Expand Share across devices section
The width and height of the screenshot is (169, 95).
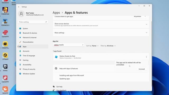click(x=147, y=24)
